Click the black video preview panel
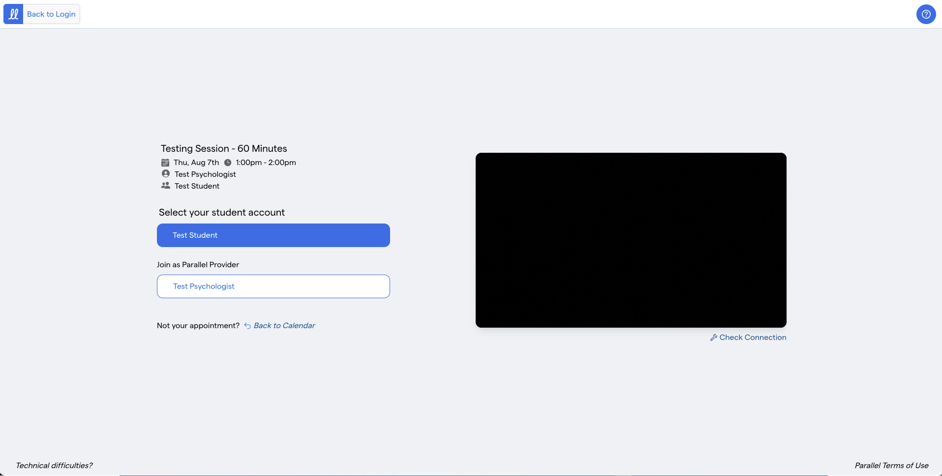Screen dimensions: 942x476 pyautogui.click(x=631, y=240)
